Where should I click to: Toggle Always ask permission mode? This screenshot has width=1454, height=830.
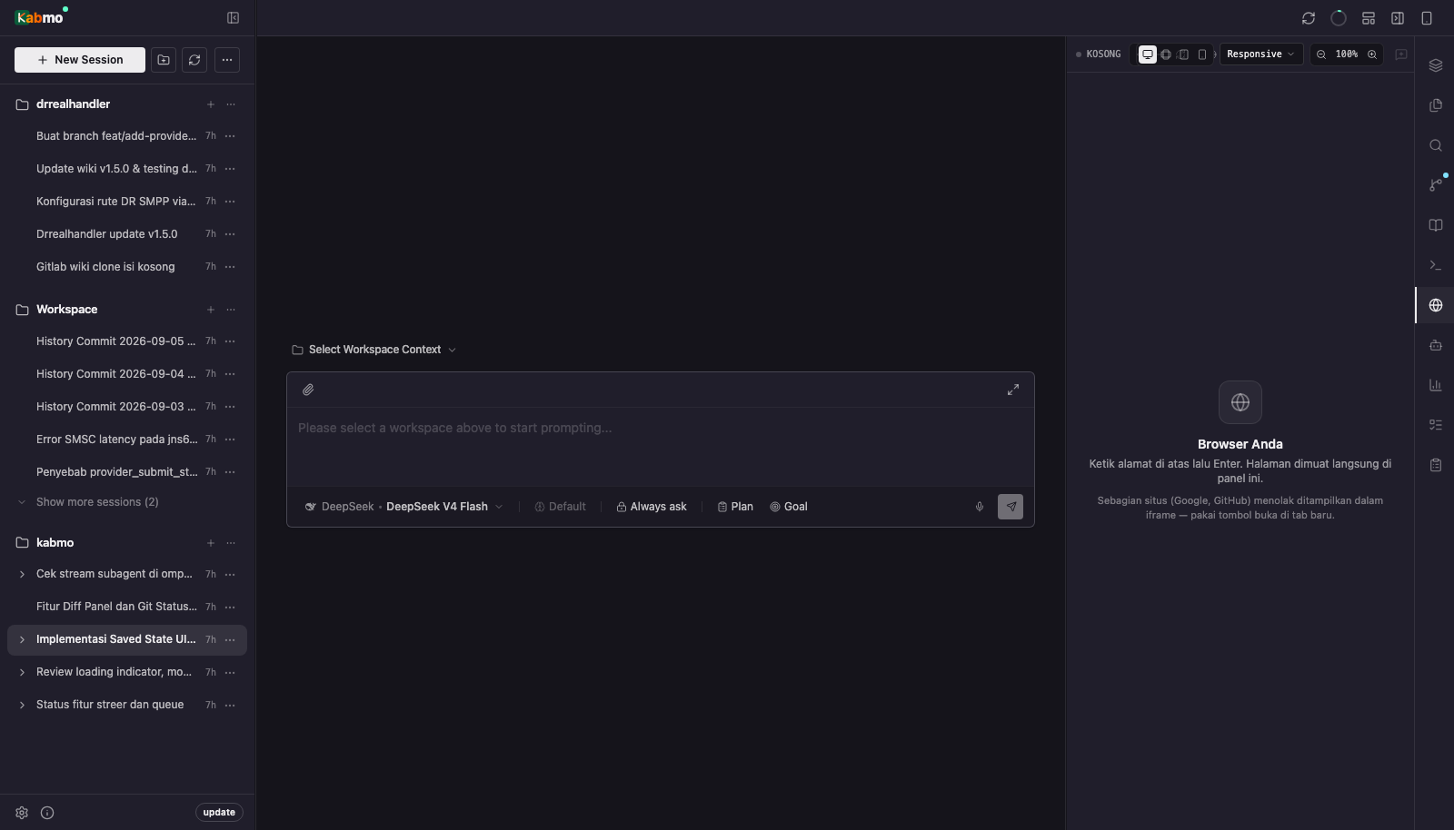652,507
